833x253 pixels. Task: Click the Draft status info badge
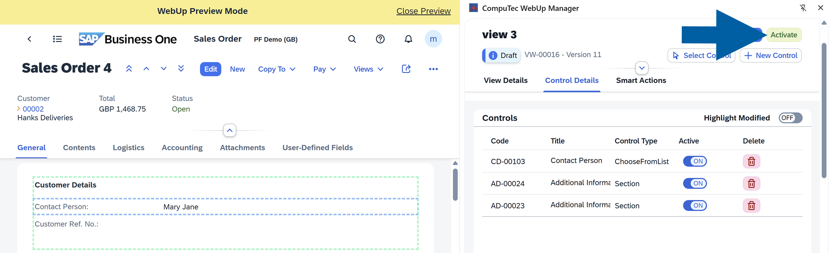pos(502,55)
